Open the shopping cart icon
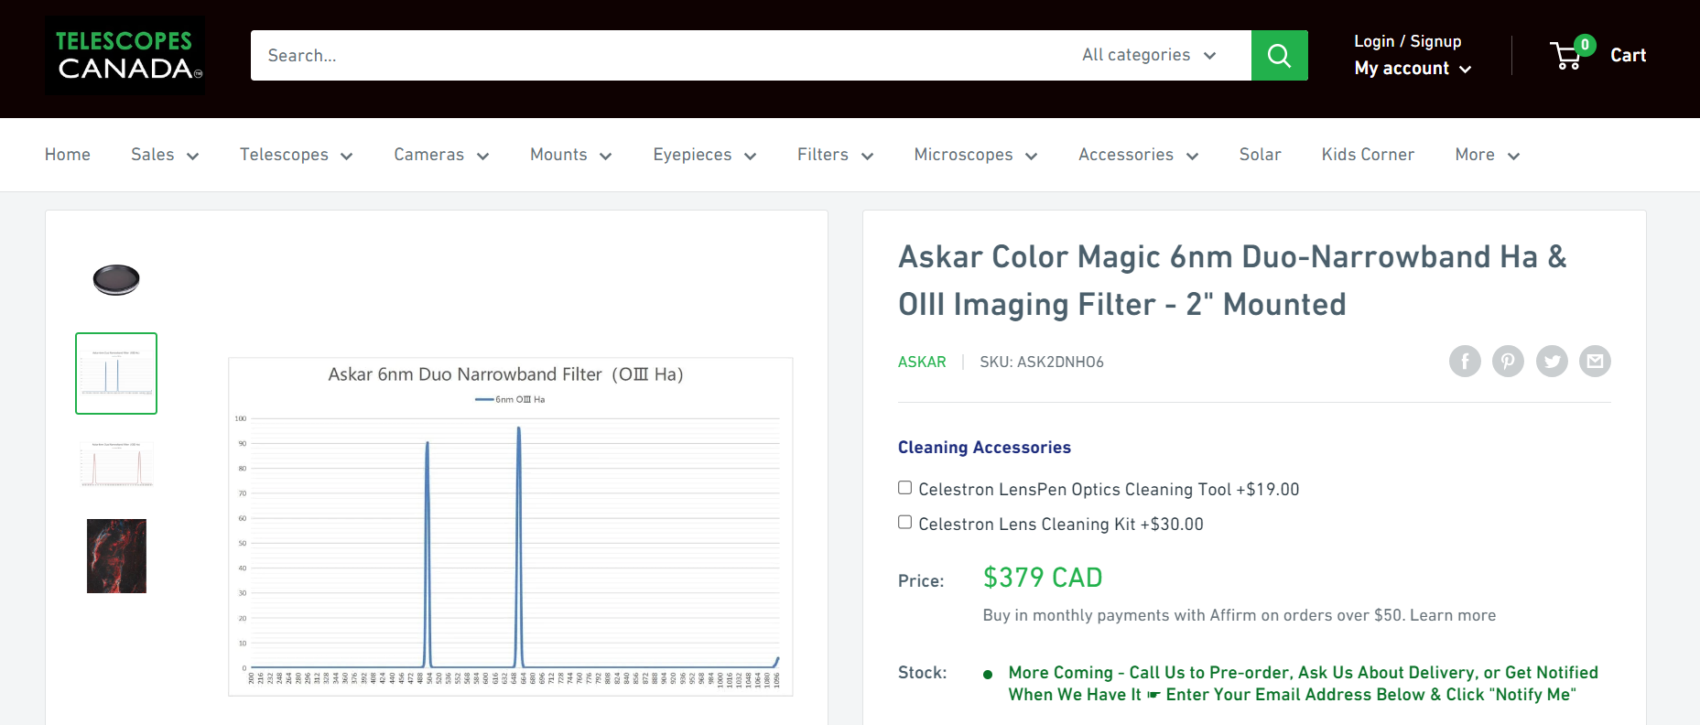This screenshot has height=725, width=1700. [x=1567, y=56]
